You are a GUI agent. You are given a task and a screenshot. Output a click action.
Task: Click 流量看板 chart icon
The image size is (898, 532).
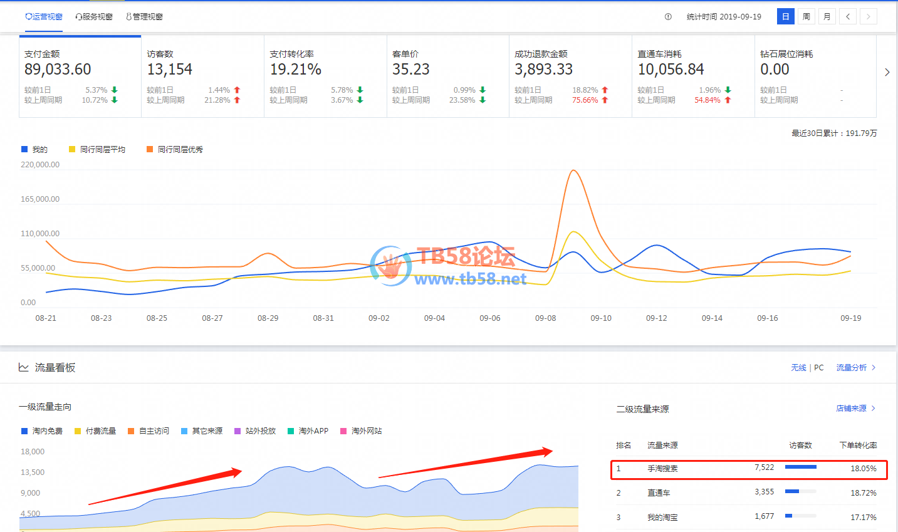[x=23, y=367]
